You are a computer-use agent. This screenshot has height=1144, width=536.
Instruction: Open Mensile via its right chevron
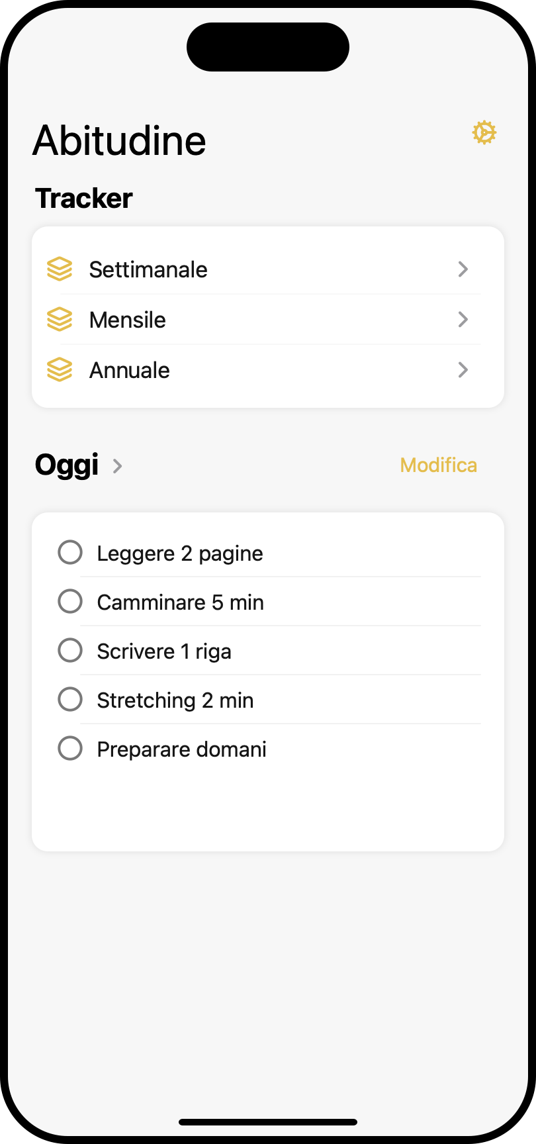463,319
